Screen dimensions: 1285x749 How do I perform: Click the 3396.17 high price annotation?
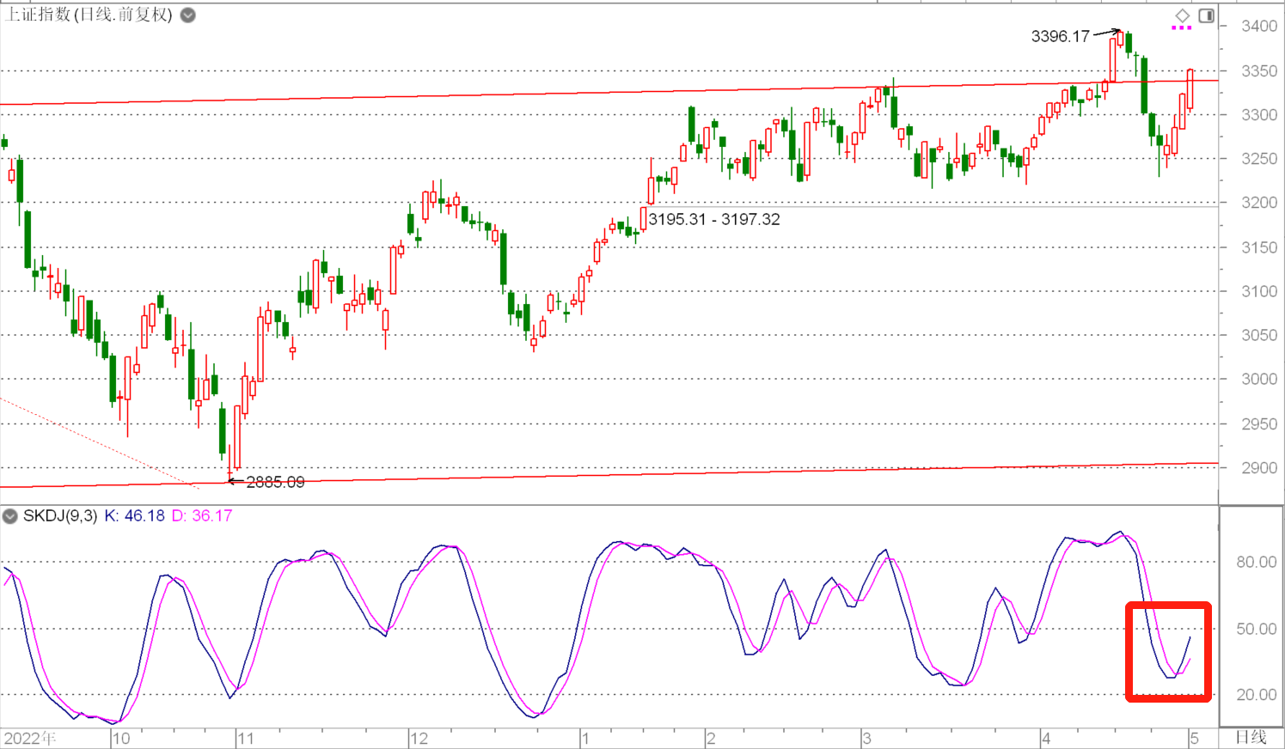tap(1060, 36)
